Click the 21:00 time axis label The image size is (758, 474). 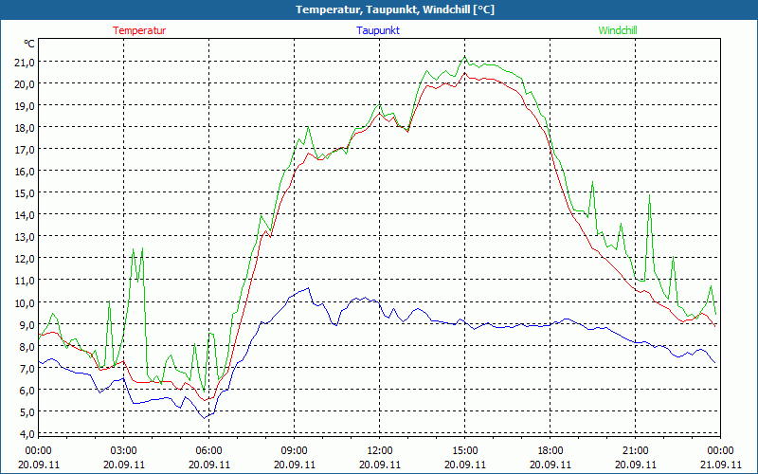tap(635, 451)
